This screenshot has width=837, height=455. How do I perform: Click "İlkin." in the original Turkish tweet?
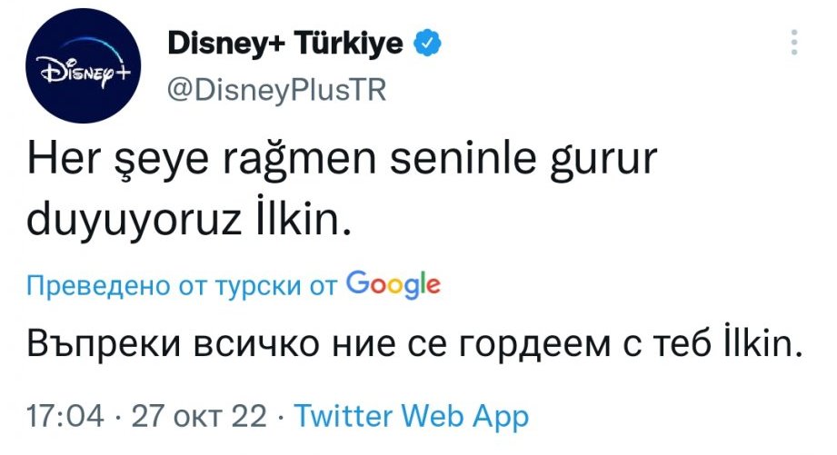click(303, 218)
